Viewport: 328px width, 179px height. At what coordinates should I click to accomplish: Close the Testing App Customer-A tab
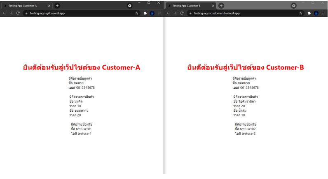pos(49,6)
